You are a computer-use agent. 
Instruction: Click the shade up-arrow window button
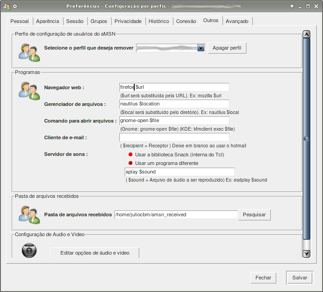(x=291, y=6)
